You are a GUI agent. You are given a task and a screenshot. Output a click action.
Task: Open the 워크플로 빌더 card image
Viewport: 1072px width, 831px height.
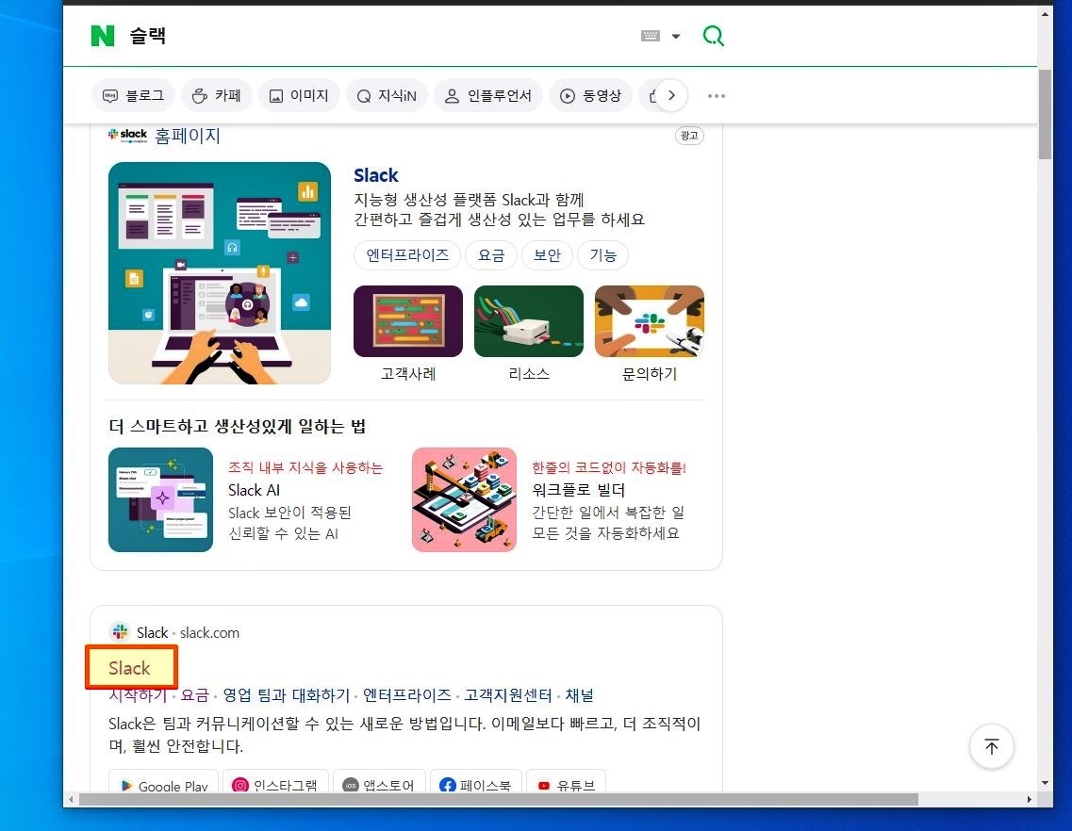pos(464,499)
